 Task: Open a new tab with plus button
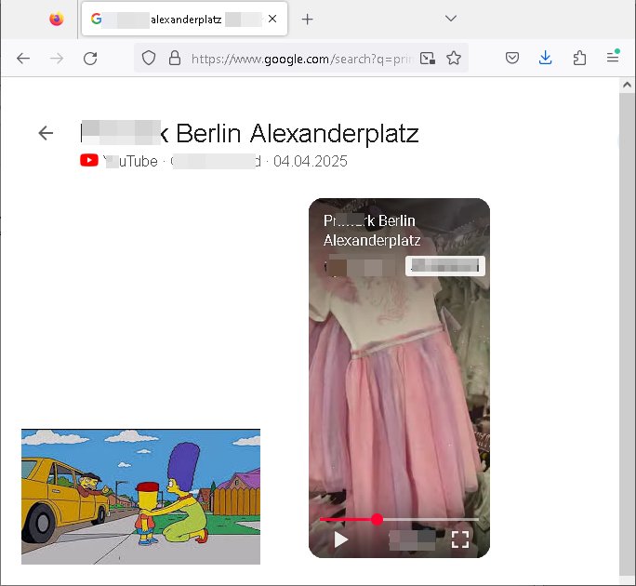[x=308, y=19]
